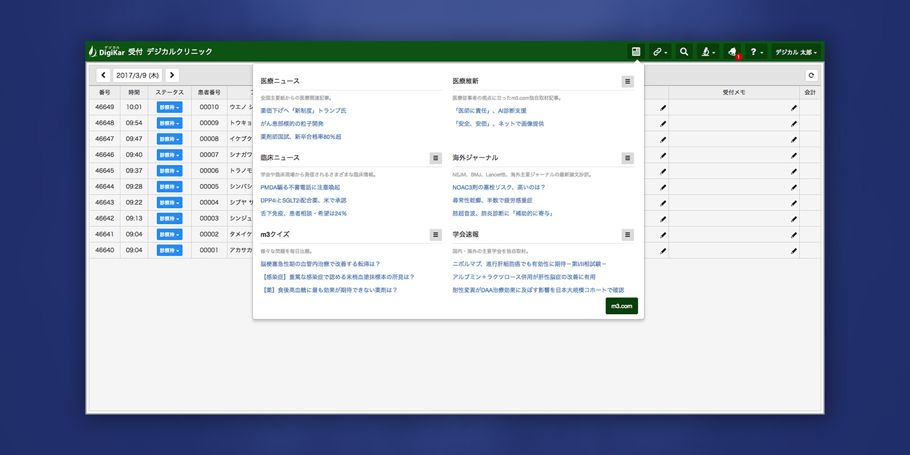Open link アルブミン＋ラクツロース併用
Viewport: 910px width, 455px height.
pos(524,277)
